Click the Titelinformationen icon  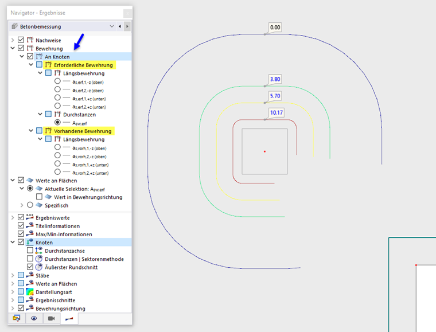(x=30, y=225)
